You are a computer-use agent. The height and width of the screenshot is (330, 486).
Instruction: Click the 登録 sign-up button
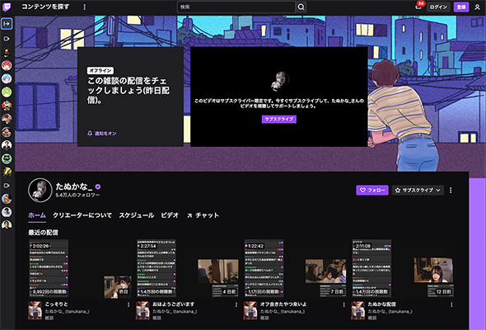(461, 7)
